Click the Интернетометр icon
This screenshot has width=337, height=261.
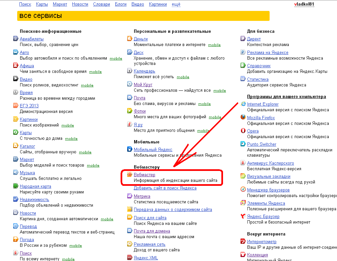pos(243,241)
